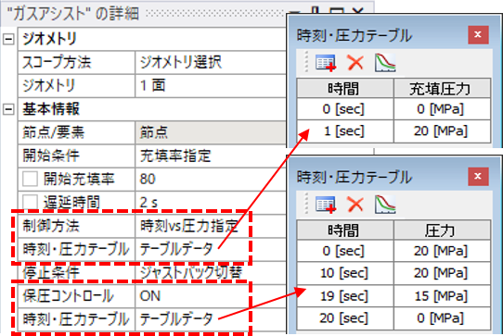Select the ジオメトリ value 1 面
Image resolution: width=503 pixels, height=336 pixels.
point(211,86)
